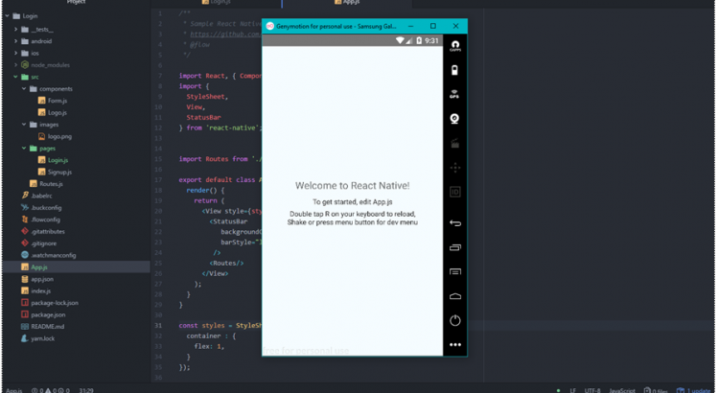Image resolution: width=719 pixels, height=393 pixels.
Task: Open Routes.js in the project tree
Action: click(50, 183)
